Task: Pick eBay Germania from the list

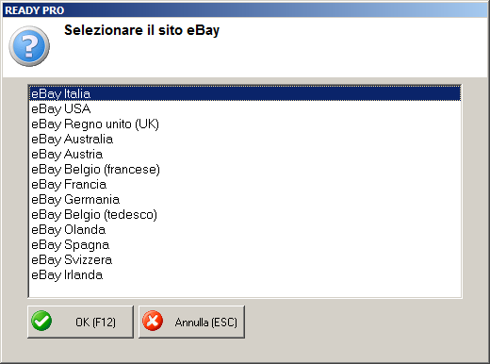Action: (x=245, y=199)
